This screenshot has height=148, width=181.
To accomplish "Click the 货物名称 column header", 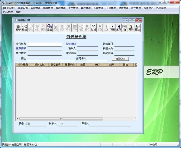I will (x=40, y=65).
